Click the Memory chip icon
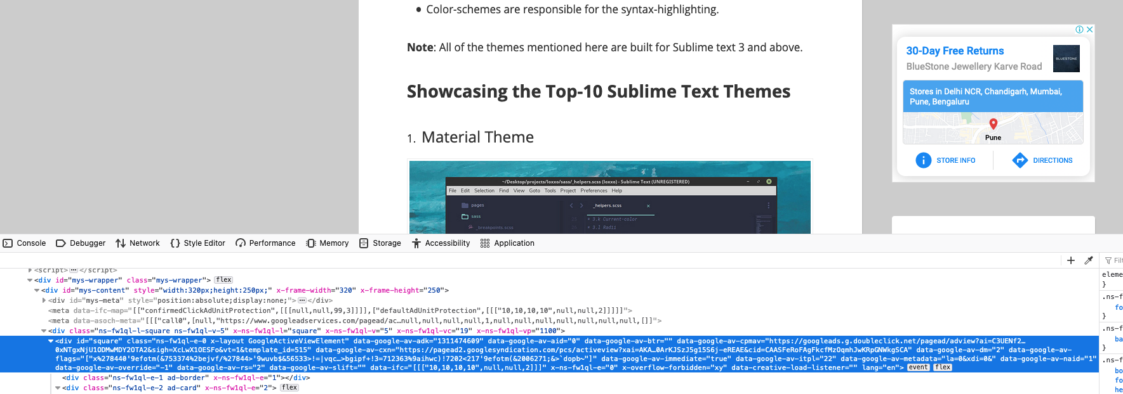This screenshot has height=394, width=1123. click(311, 243)
